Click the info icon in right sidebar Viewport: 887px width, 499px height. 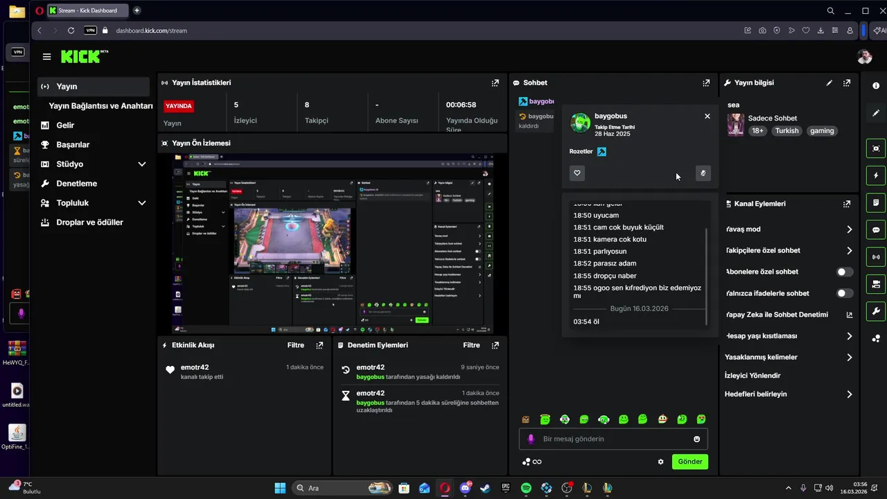point(876,86)
